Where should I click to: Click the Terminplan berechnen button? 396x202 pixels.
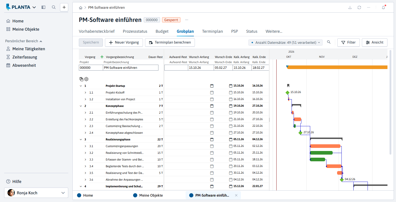point(170,43)
